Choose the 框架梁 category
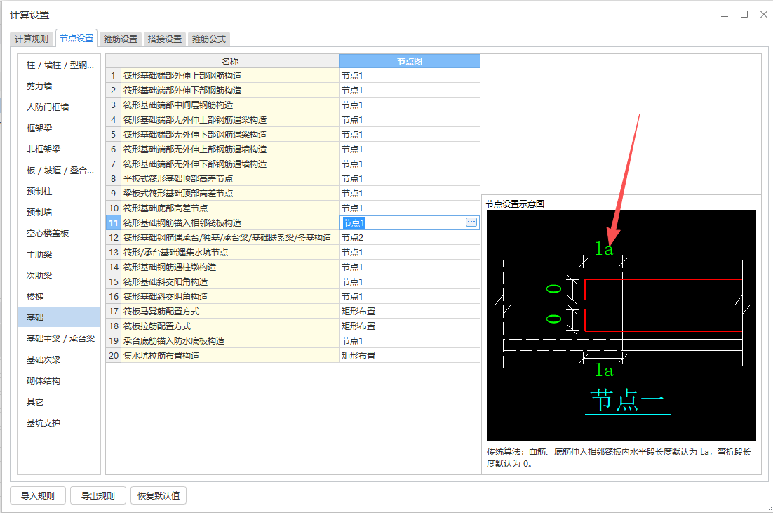Screen dimensions: 773x513 coord(59,128)
